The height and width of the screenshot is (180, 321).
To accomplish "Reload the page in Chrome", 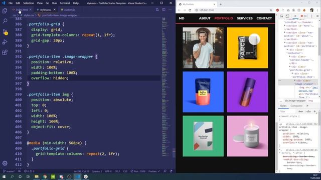I will click(190, 10).
